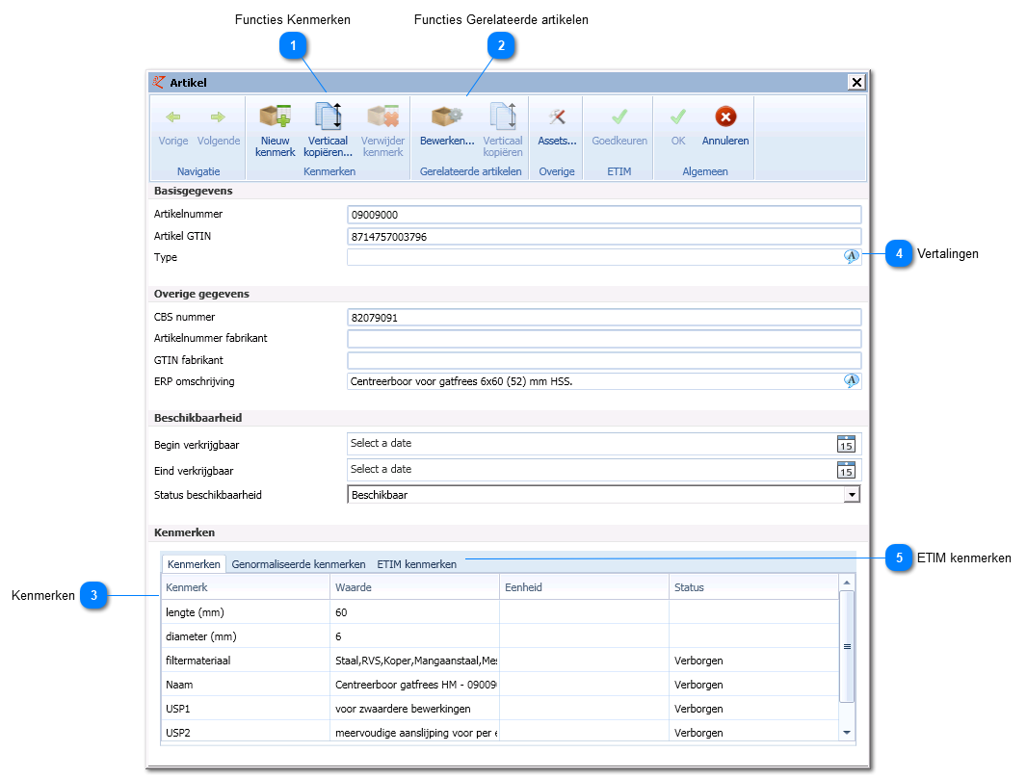
Task: Click the Nieuw kenmerk icon
Action: (x=275, y=117)
